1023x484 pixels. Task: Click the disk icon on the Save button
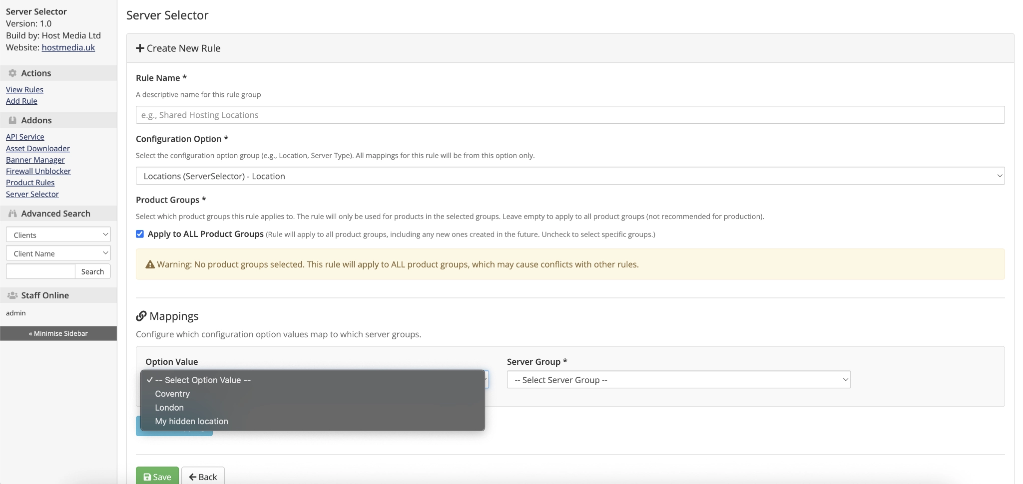pos(147,477)
